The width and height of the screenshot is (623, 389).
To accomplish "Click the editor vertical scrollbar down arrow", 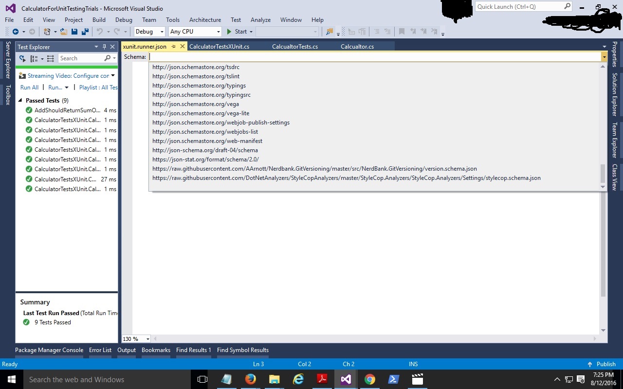I will (x=604, y=331).
